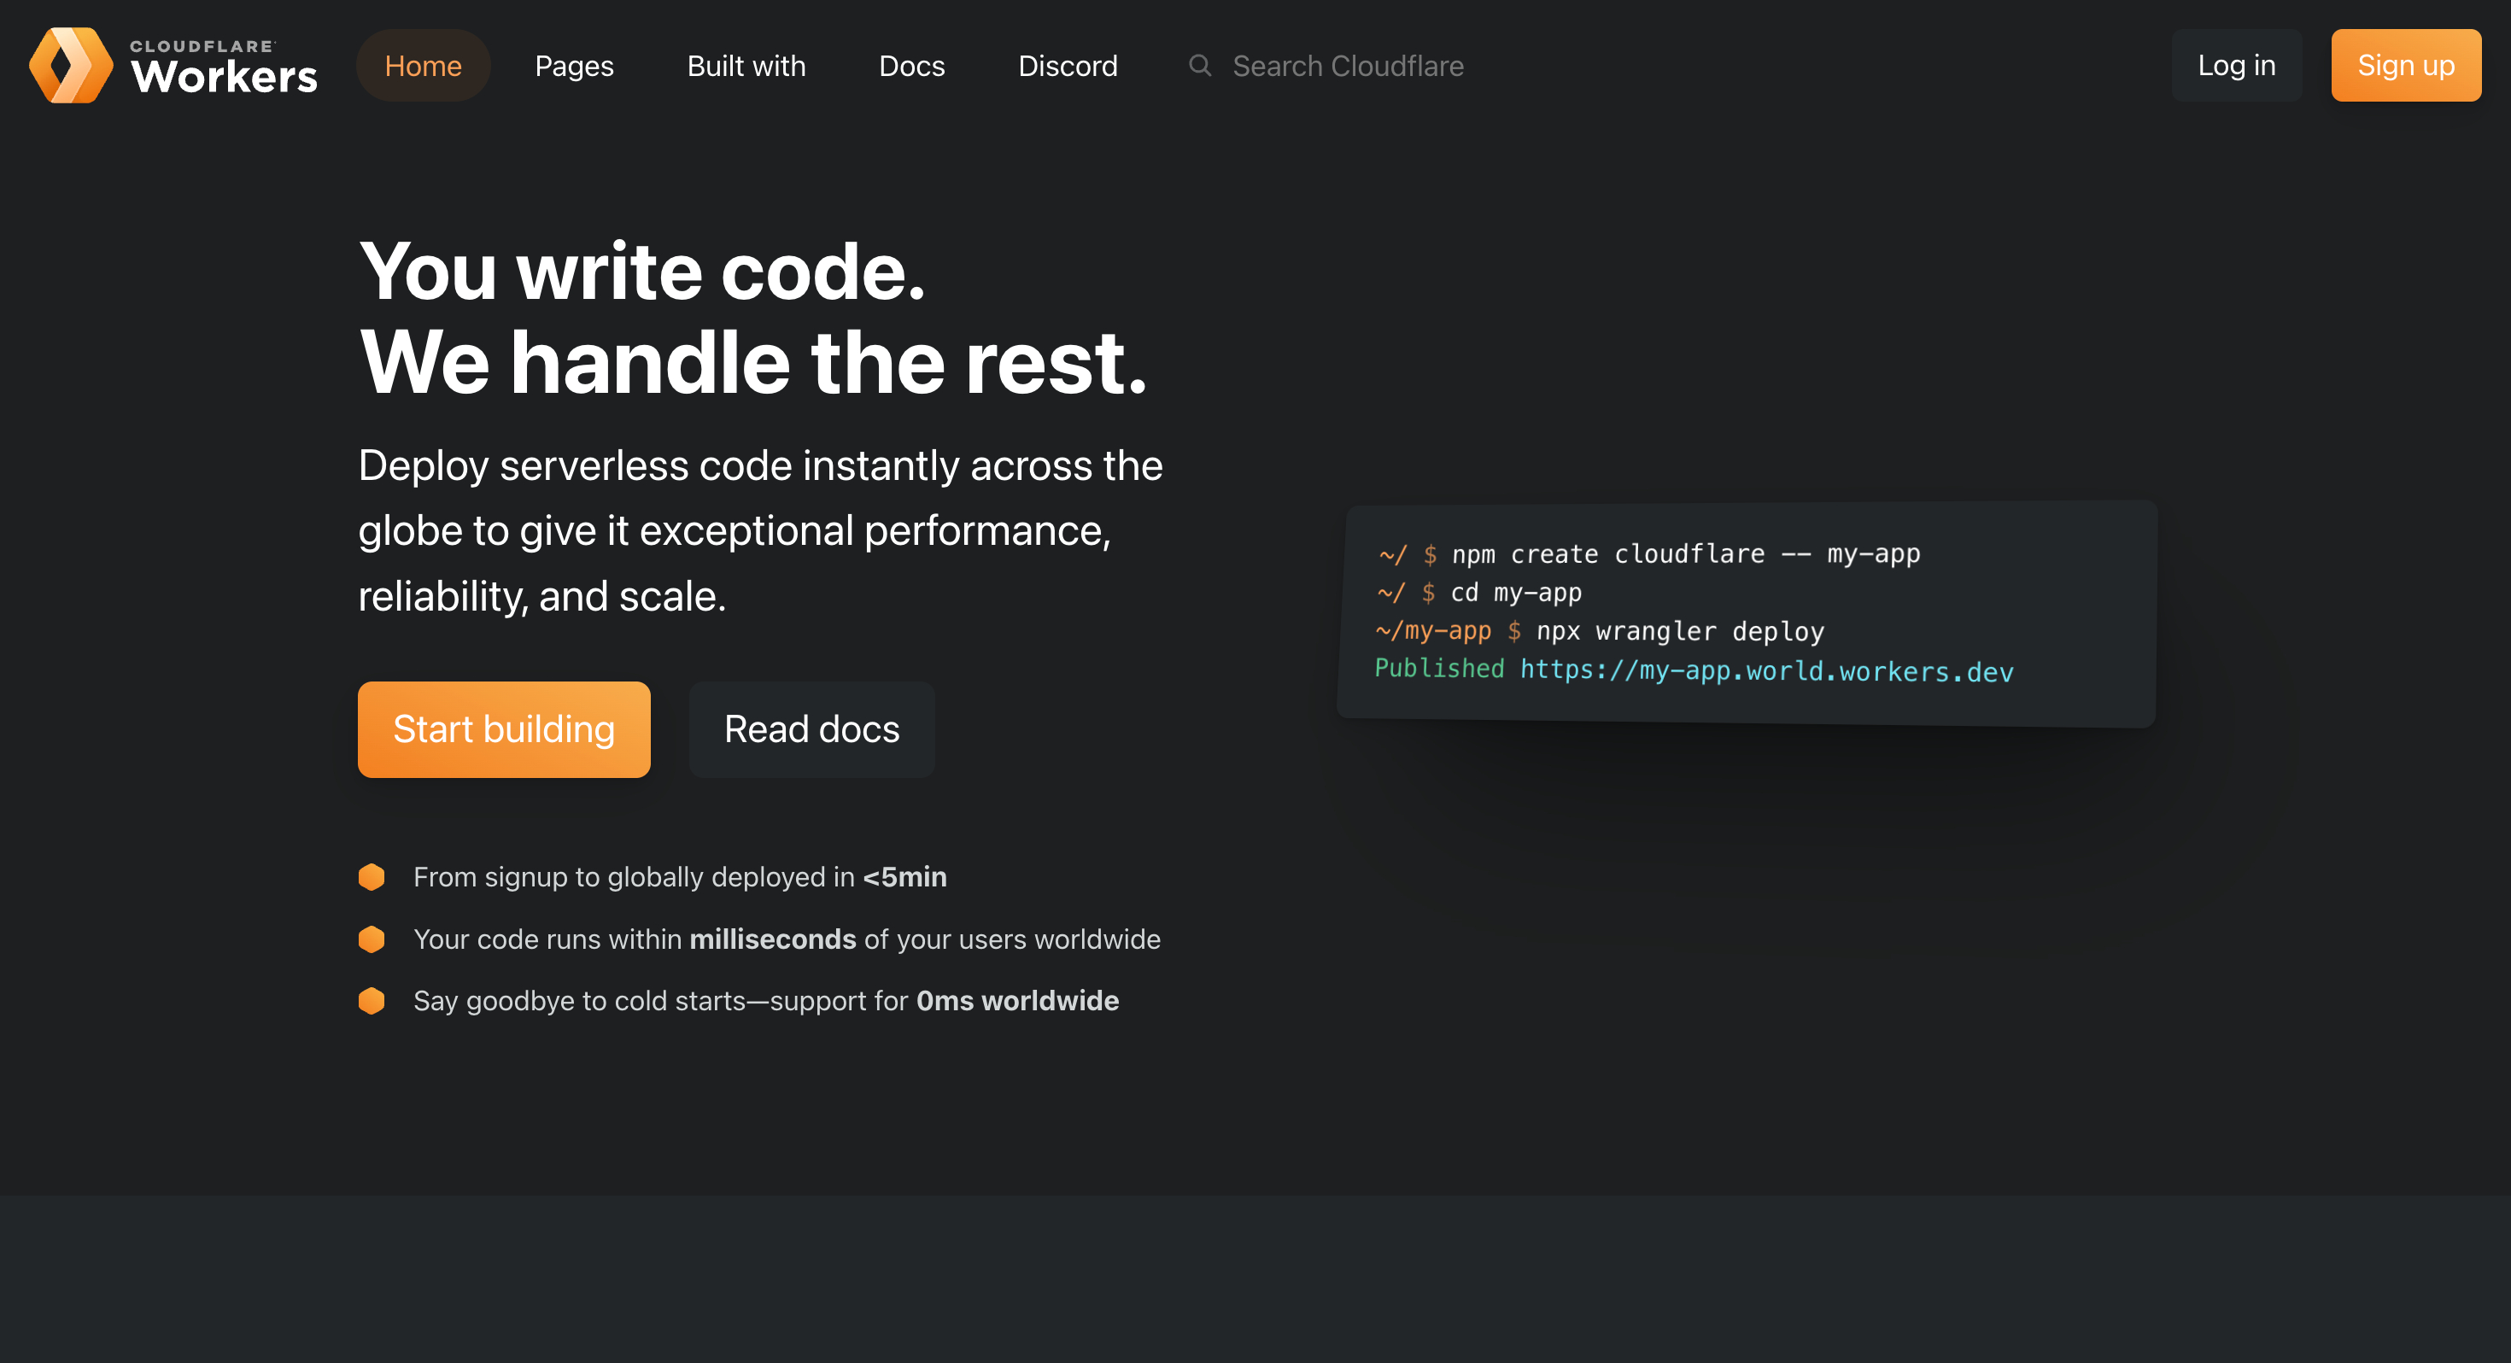Click the npx wrangler deploy command line

[1679, 631]
